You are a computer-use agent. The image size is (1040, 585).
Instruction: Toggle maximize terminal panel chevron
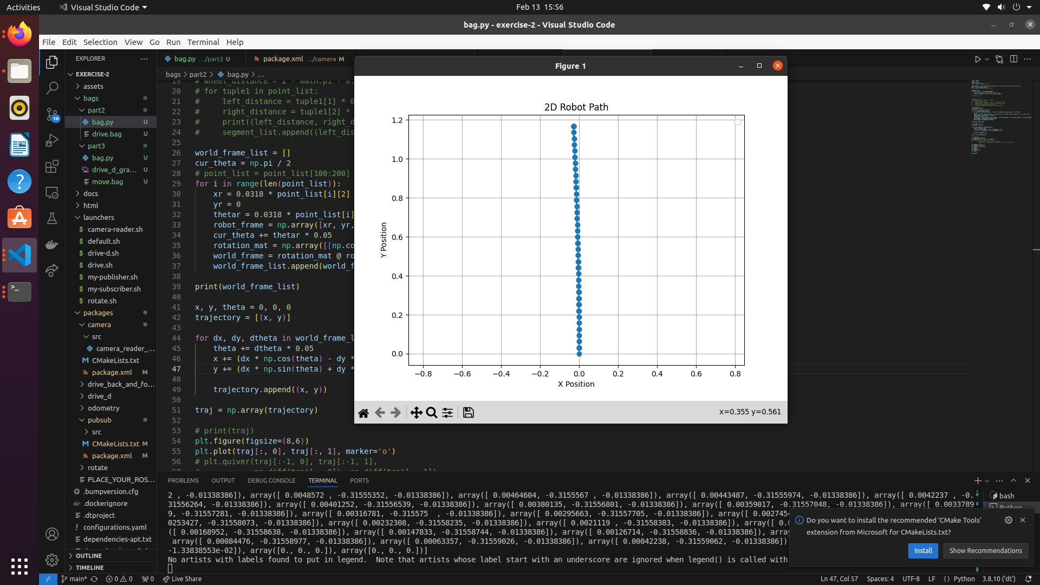click(x=1013, y=480)
